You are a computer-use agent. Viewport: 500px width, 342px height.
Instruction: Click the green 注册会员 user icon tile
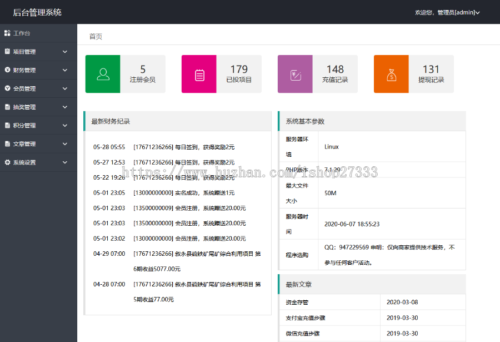click(103, 74)
